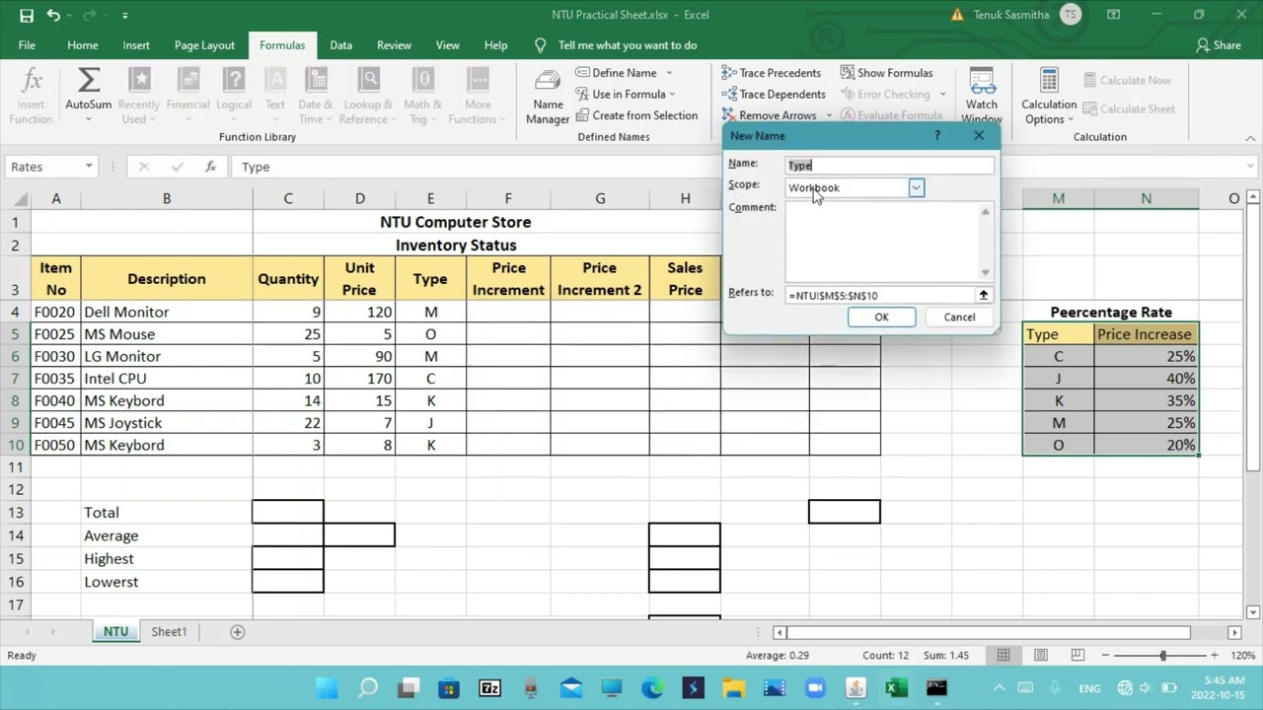1263x710 pixels.
Task: Open the Logical functions library
Action: click(x=234, y=97)
